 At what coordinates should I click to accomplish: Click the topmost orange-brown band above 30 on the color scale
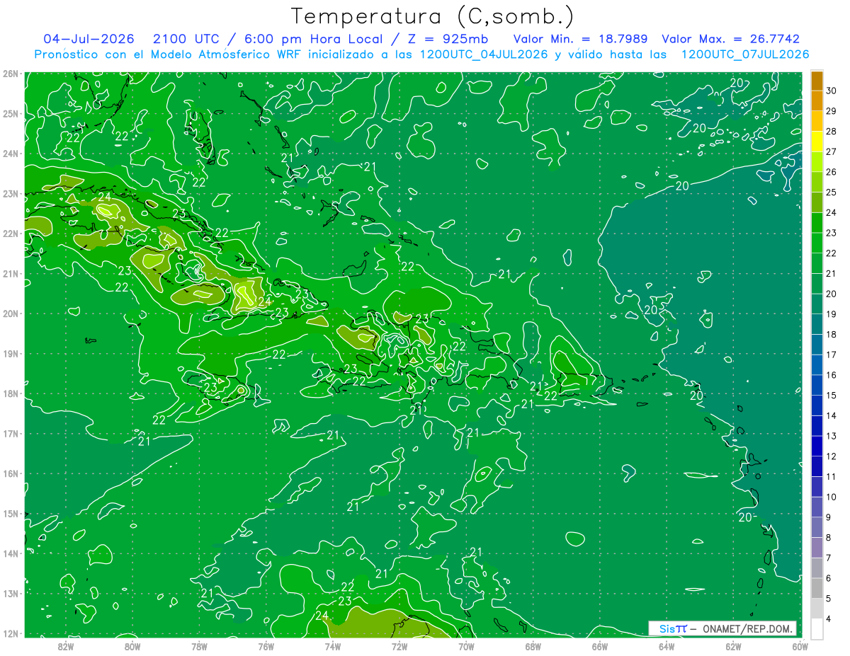(x=816, y=81)
